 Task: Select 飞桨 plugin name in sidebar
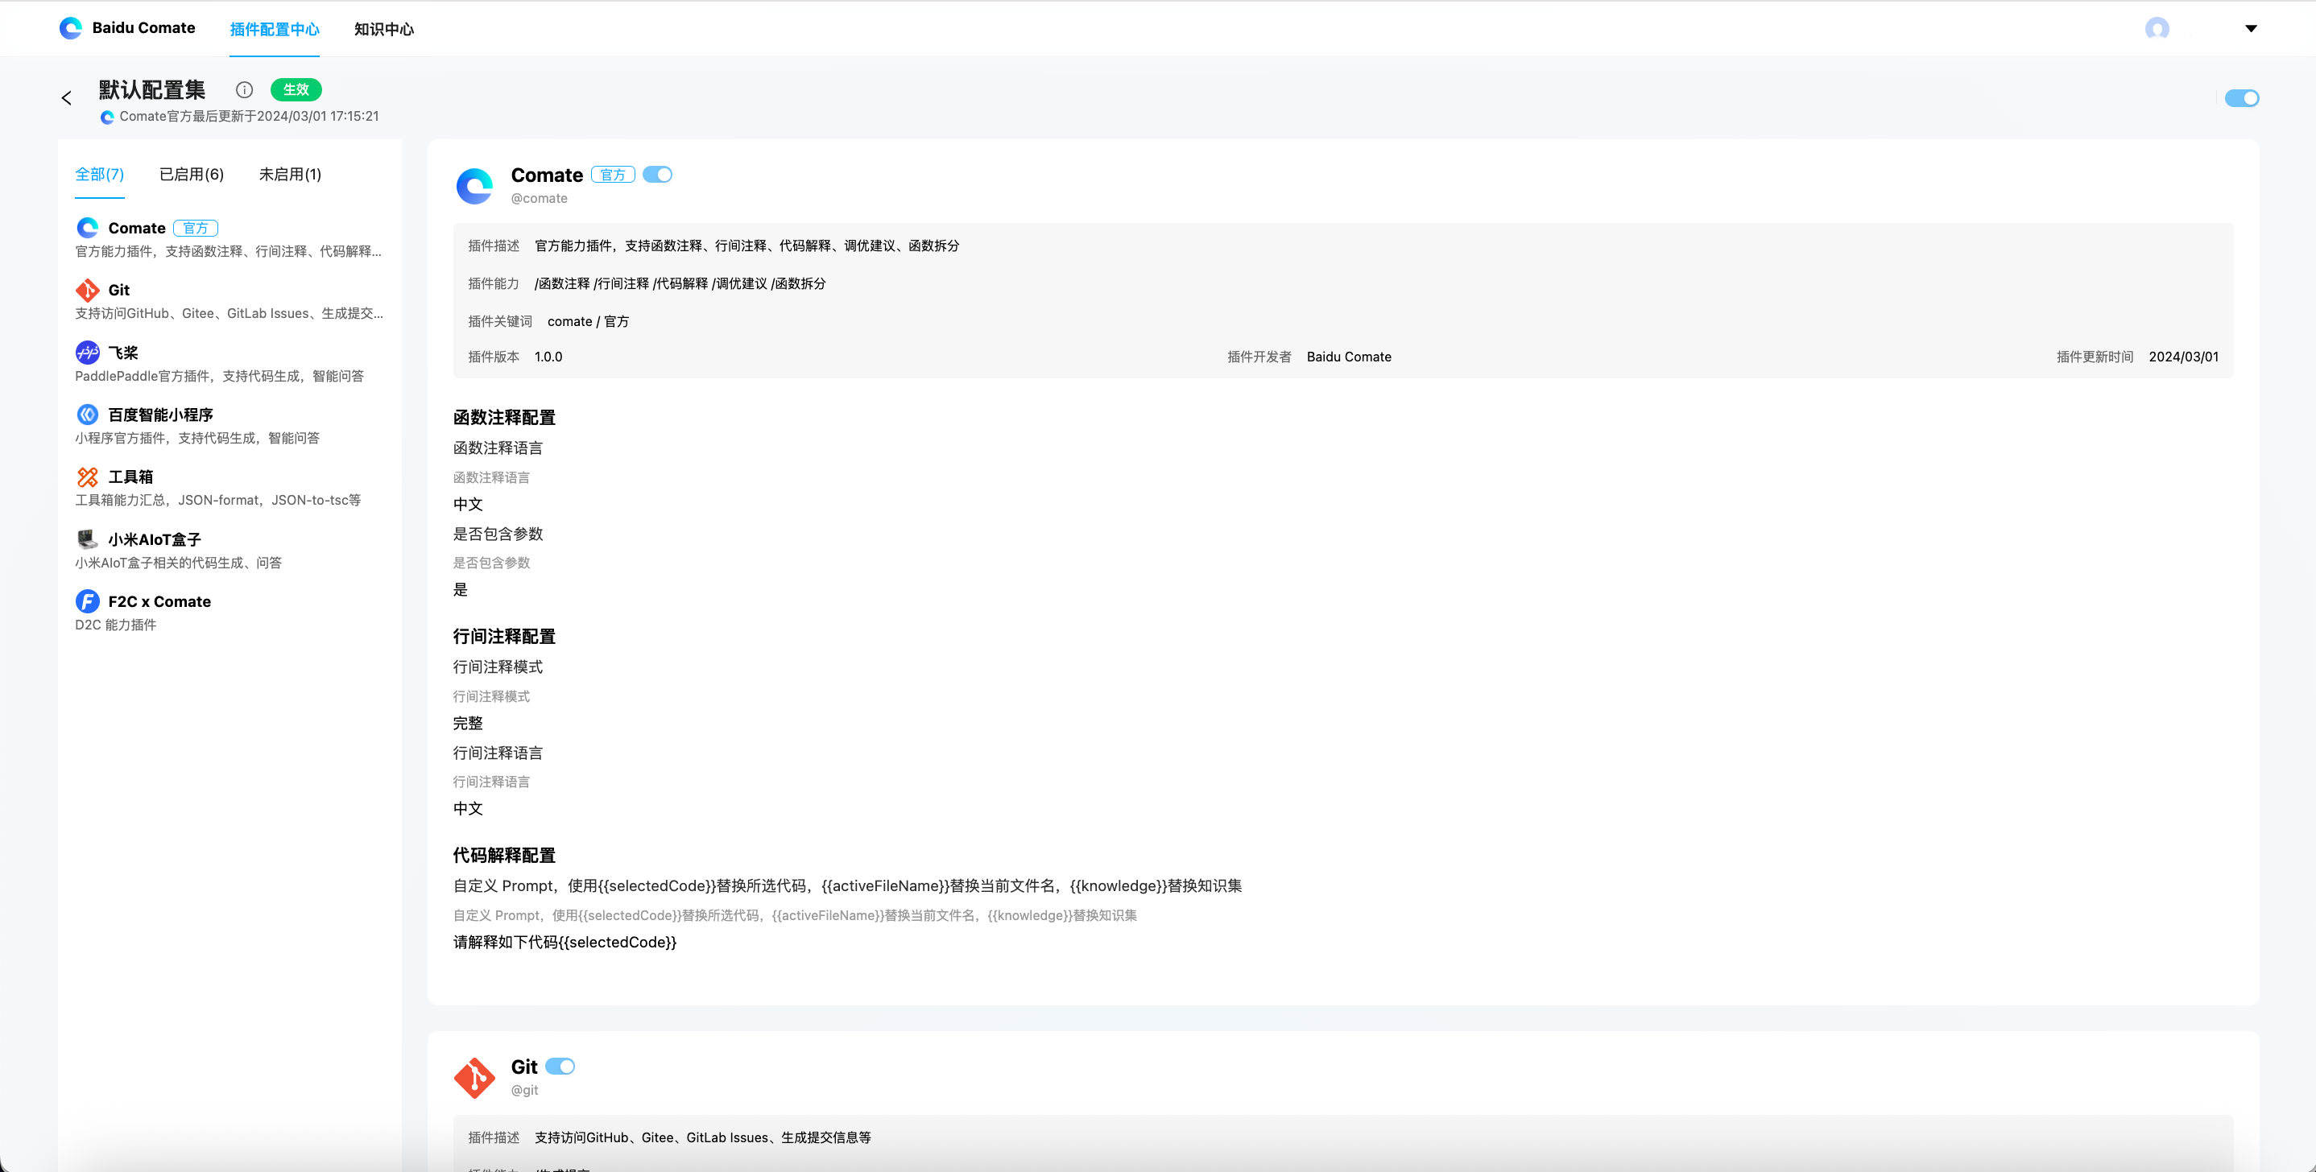click(x=123, y=353)
